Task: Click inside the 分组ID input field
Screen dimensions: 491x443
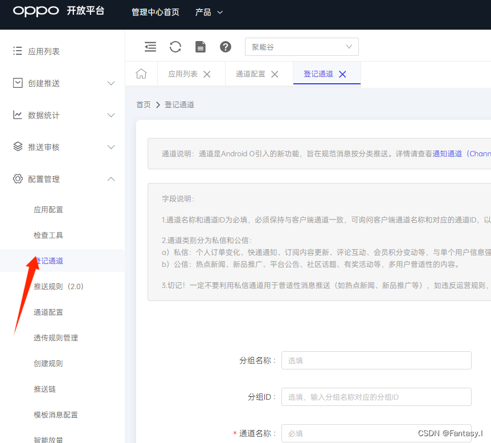Action: [x=376, y=397]
